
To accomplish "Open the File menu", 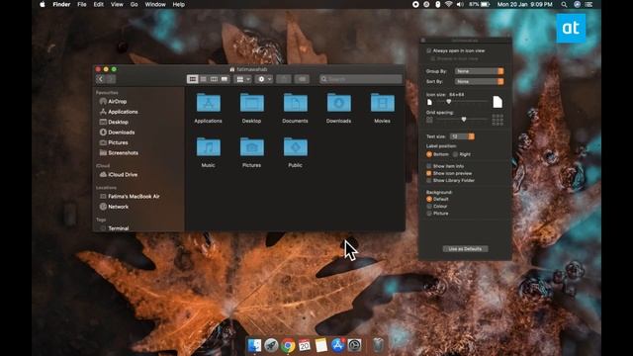I will click(x=82, y=4).
